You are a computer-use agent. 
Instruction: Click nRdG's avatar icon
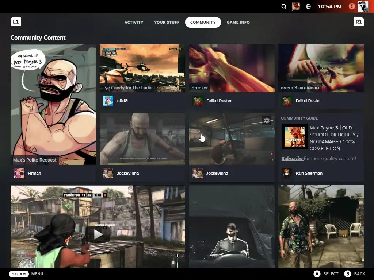tap(108, 101)
